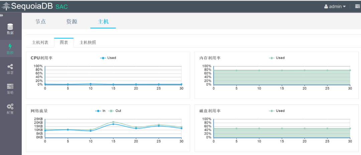This screenshot has height=155, width=361.
Task: Switch to the 资源 tab
Action: click(x=72, y=22)
